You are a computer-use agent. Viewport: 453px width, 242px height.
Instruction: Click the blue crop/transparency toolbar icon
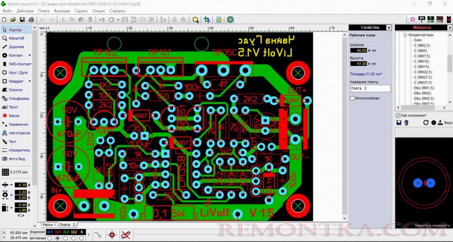click(207, 19)
